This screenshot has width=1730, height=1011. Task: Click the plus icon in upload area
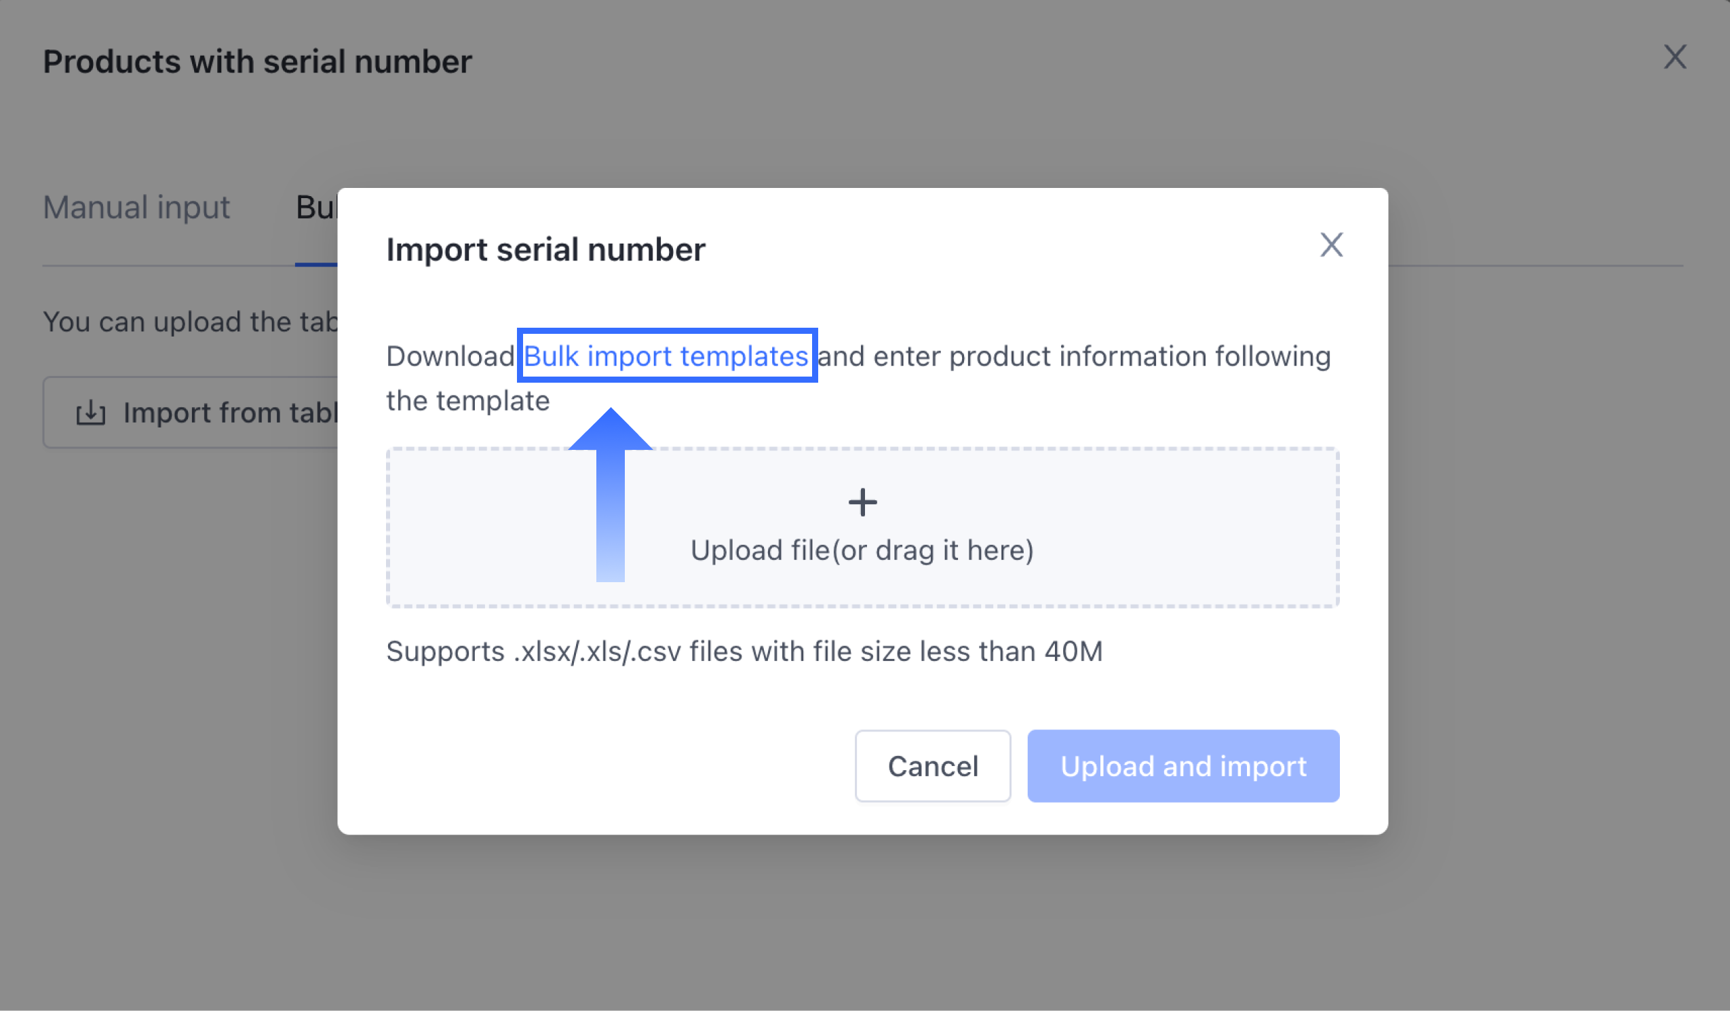[862, 502]
